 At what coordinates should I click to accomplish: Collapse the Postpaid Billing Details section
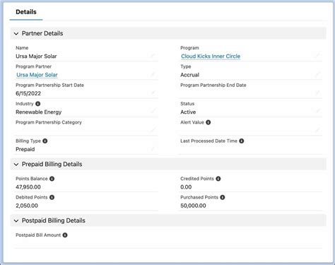pyautogui.click(x=16, y=220)
